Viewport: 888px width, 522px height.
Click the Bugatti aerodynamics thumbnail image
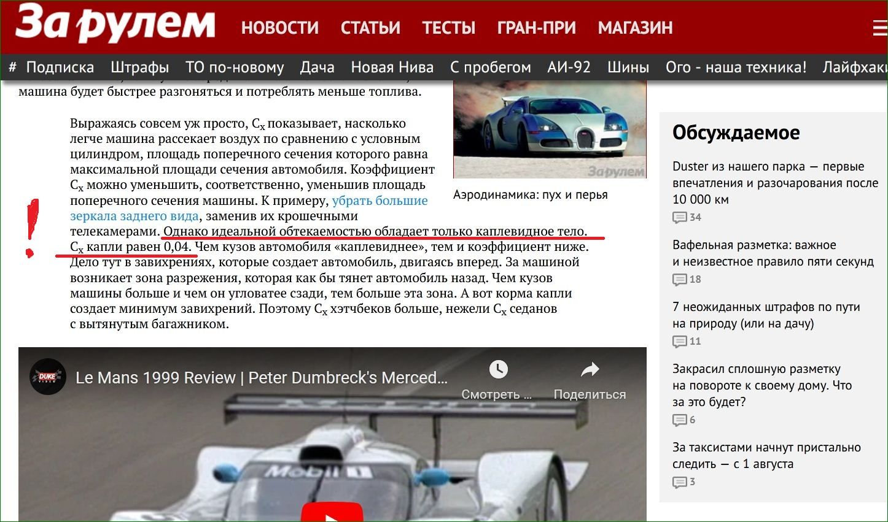550,129
